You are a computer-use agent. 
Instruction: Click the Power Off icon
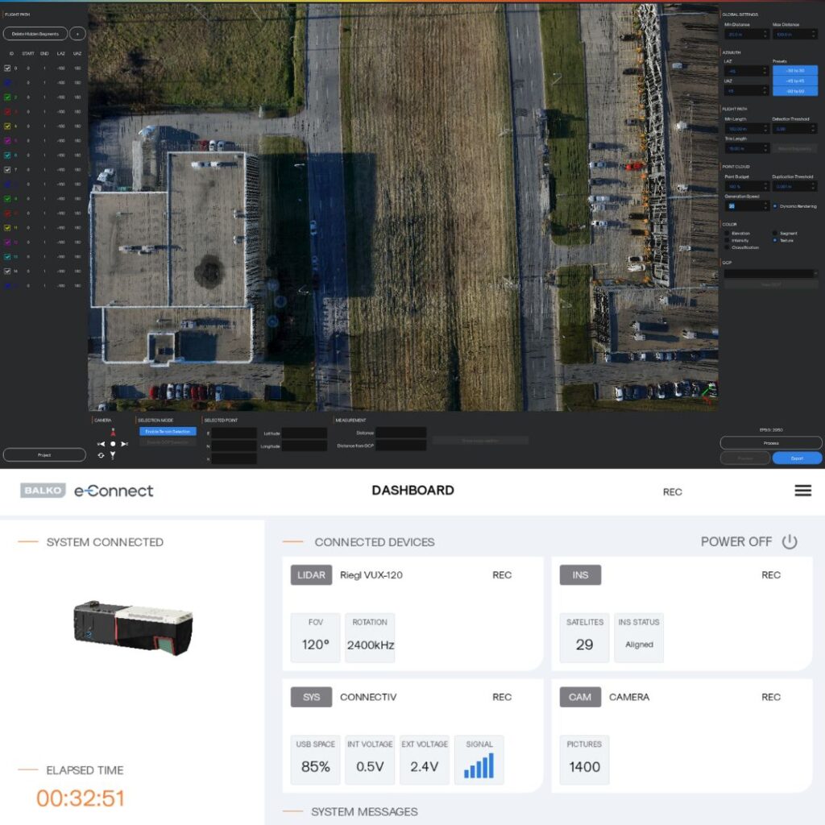point(790,542)
